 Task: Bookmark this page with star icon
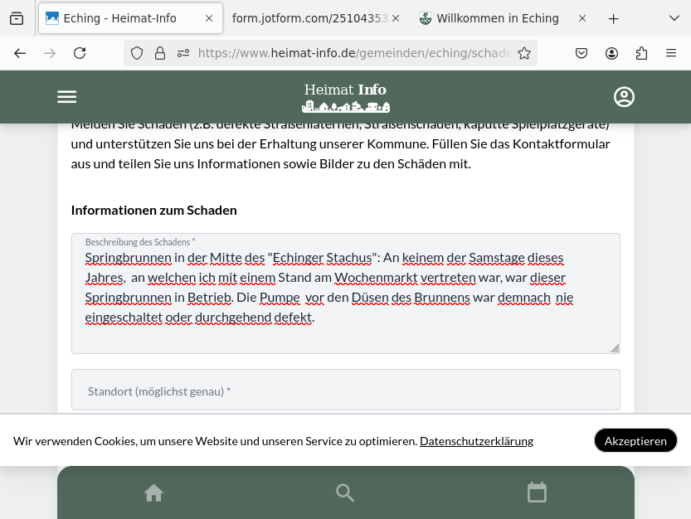coord(524,53)
